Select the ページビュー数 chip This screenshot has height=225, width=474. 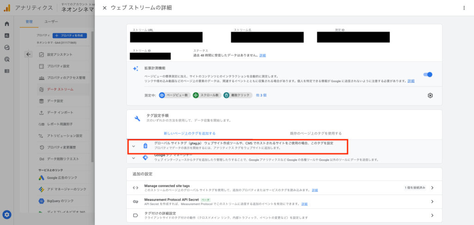tap(174, 95)
